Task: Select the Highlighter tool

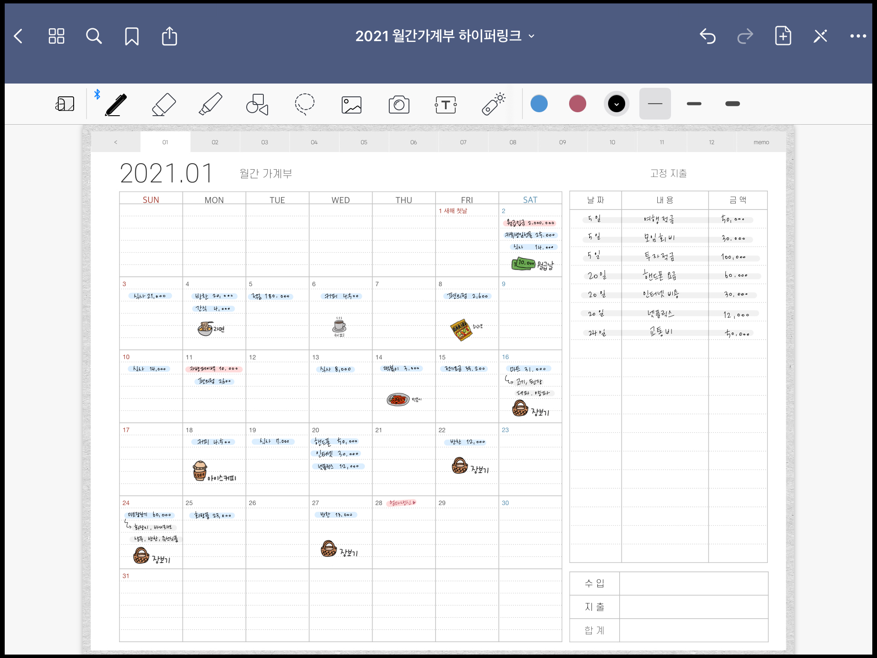Action: [x=210, y=104]
